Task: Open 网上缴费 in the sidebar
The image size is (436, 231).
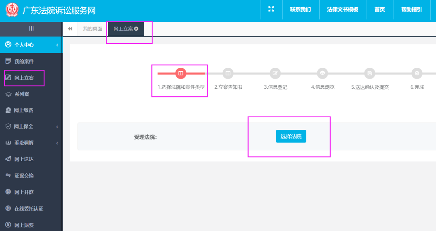Action: [x=24, y=110]
